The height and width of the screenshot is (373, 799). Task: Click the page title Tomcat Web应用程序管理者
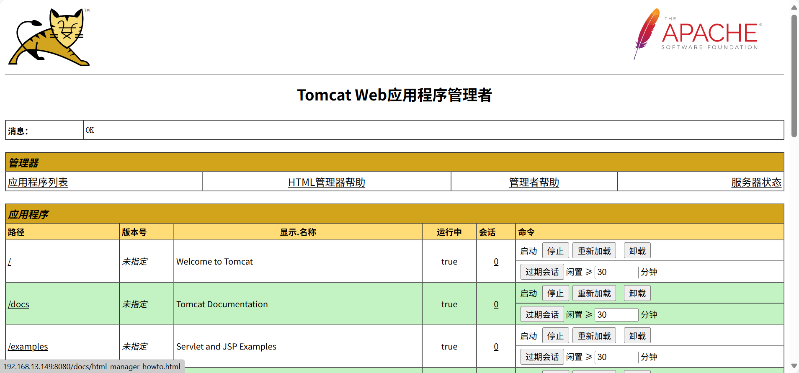[x=394, y=95]
